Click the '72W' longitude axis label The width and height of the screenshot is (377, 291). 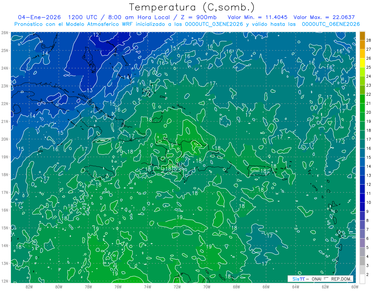177,287
